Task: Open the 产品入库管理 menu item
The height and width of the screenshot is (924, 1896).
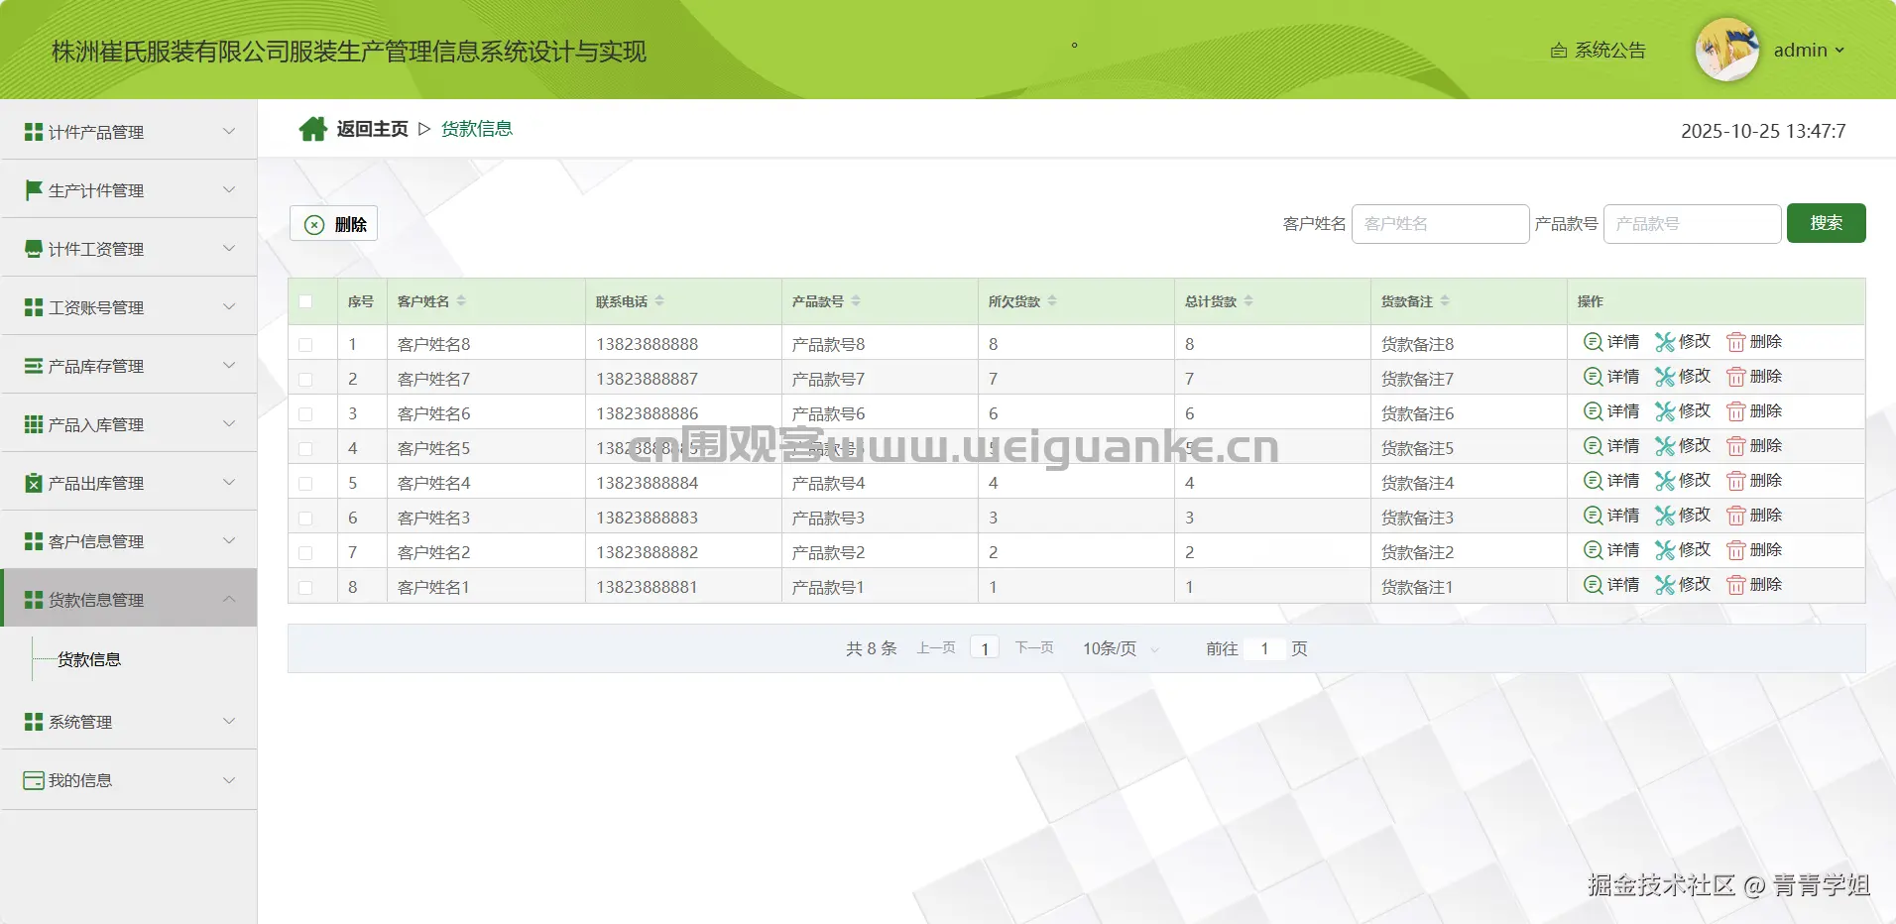Action: coord(129,423)
